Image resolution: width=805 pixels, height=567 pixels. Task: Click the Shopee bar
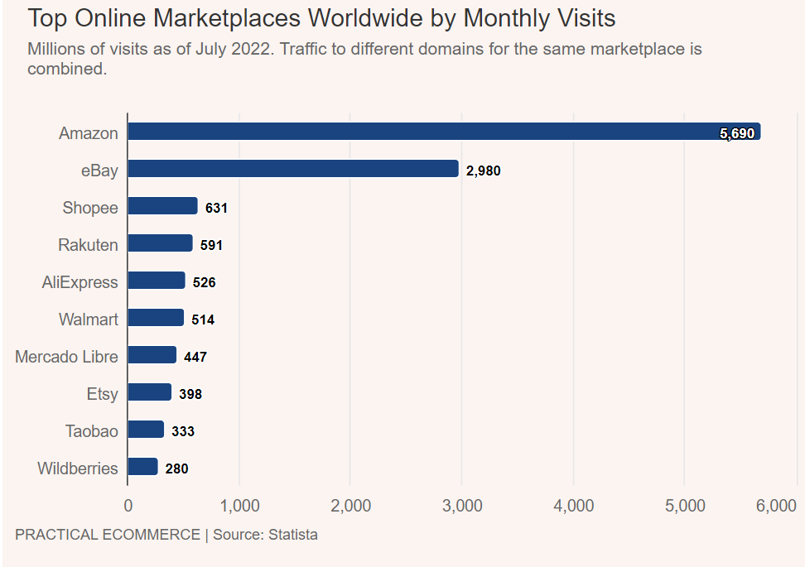[x=163, y=206]
